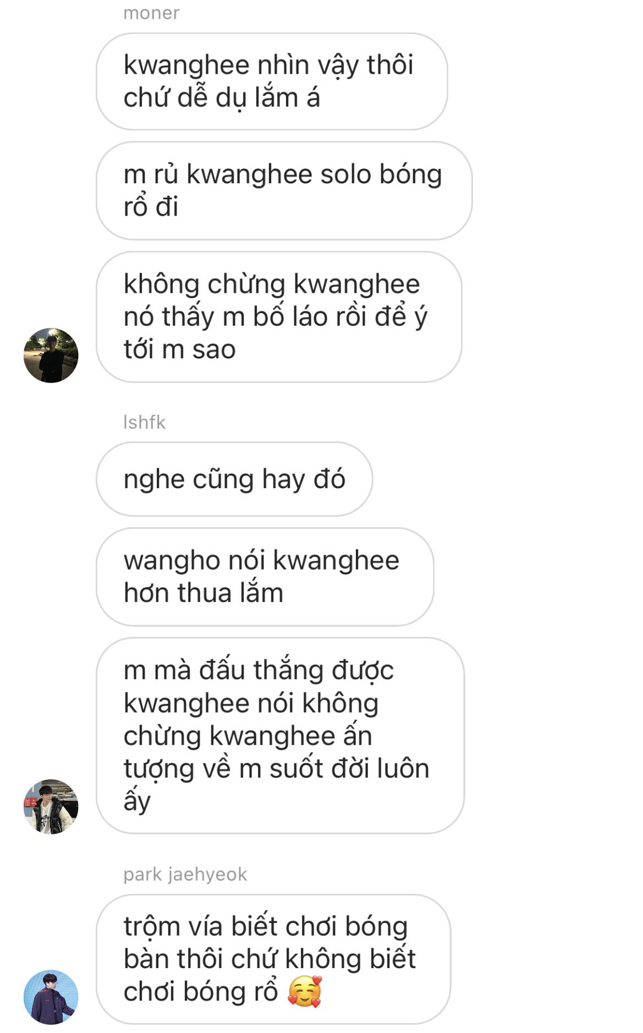The width and height of the screenshot is (643, 1033).
Task: Select message 'm mà đấu thắng được kwanghee'
Action: pos(280,735)
